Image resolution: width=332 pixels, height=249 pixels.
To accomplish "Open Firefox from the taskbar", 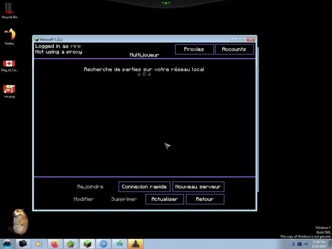I will pos(55,244).
